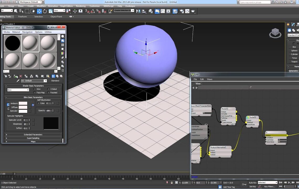
Task: Open the Edit menu in the LAB window
Action: tap(202, 79)
